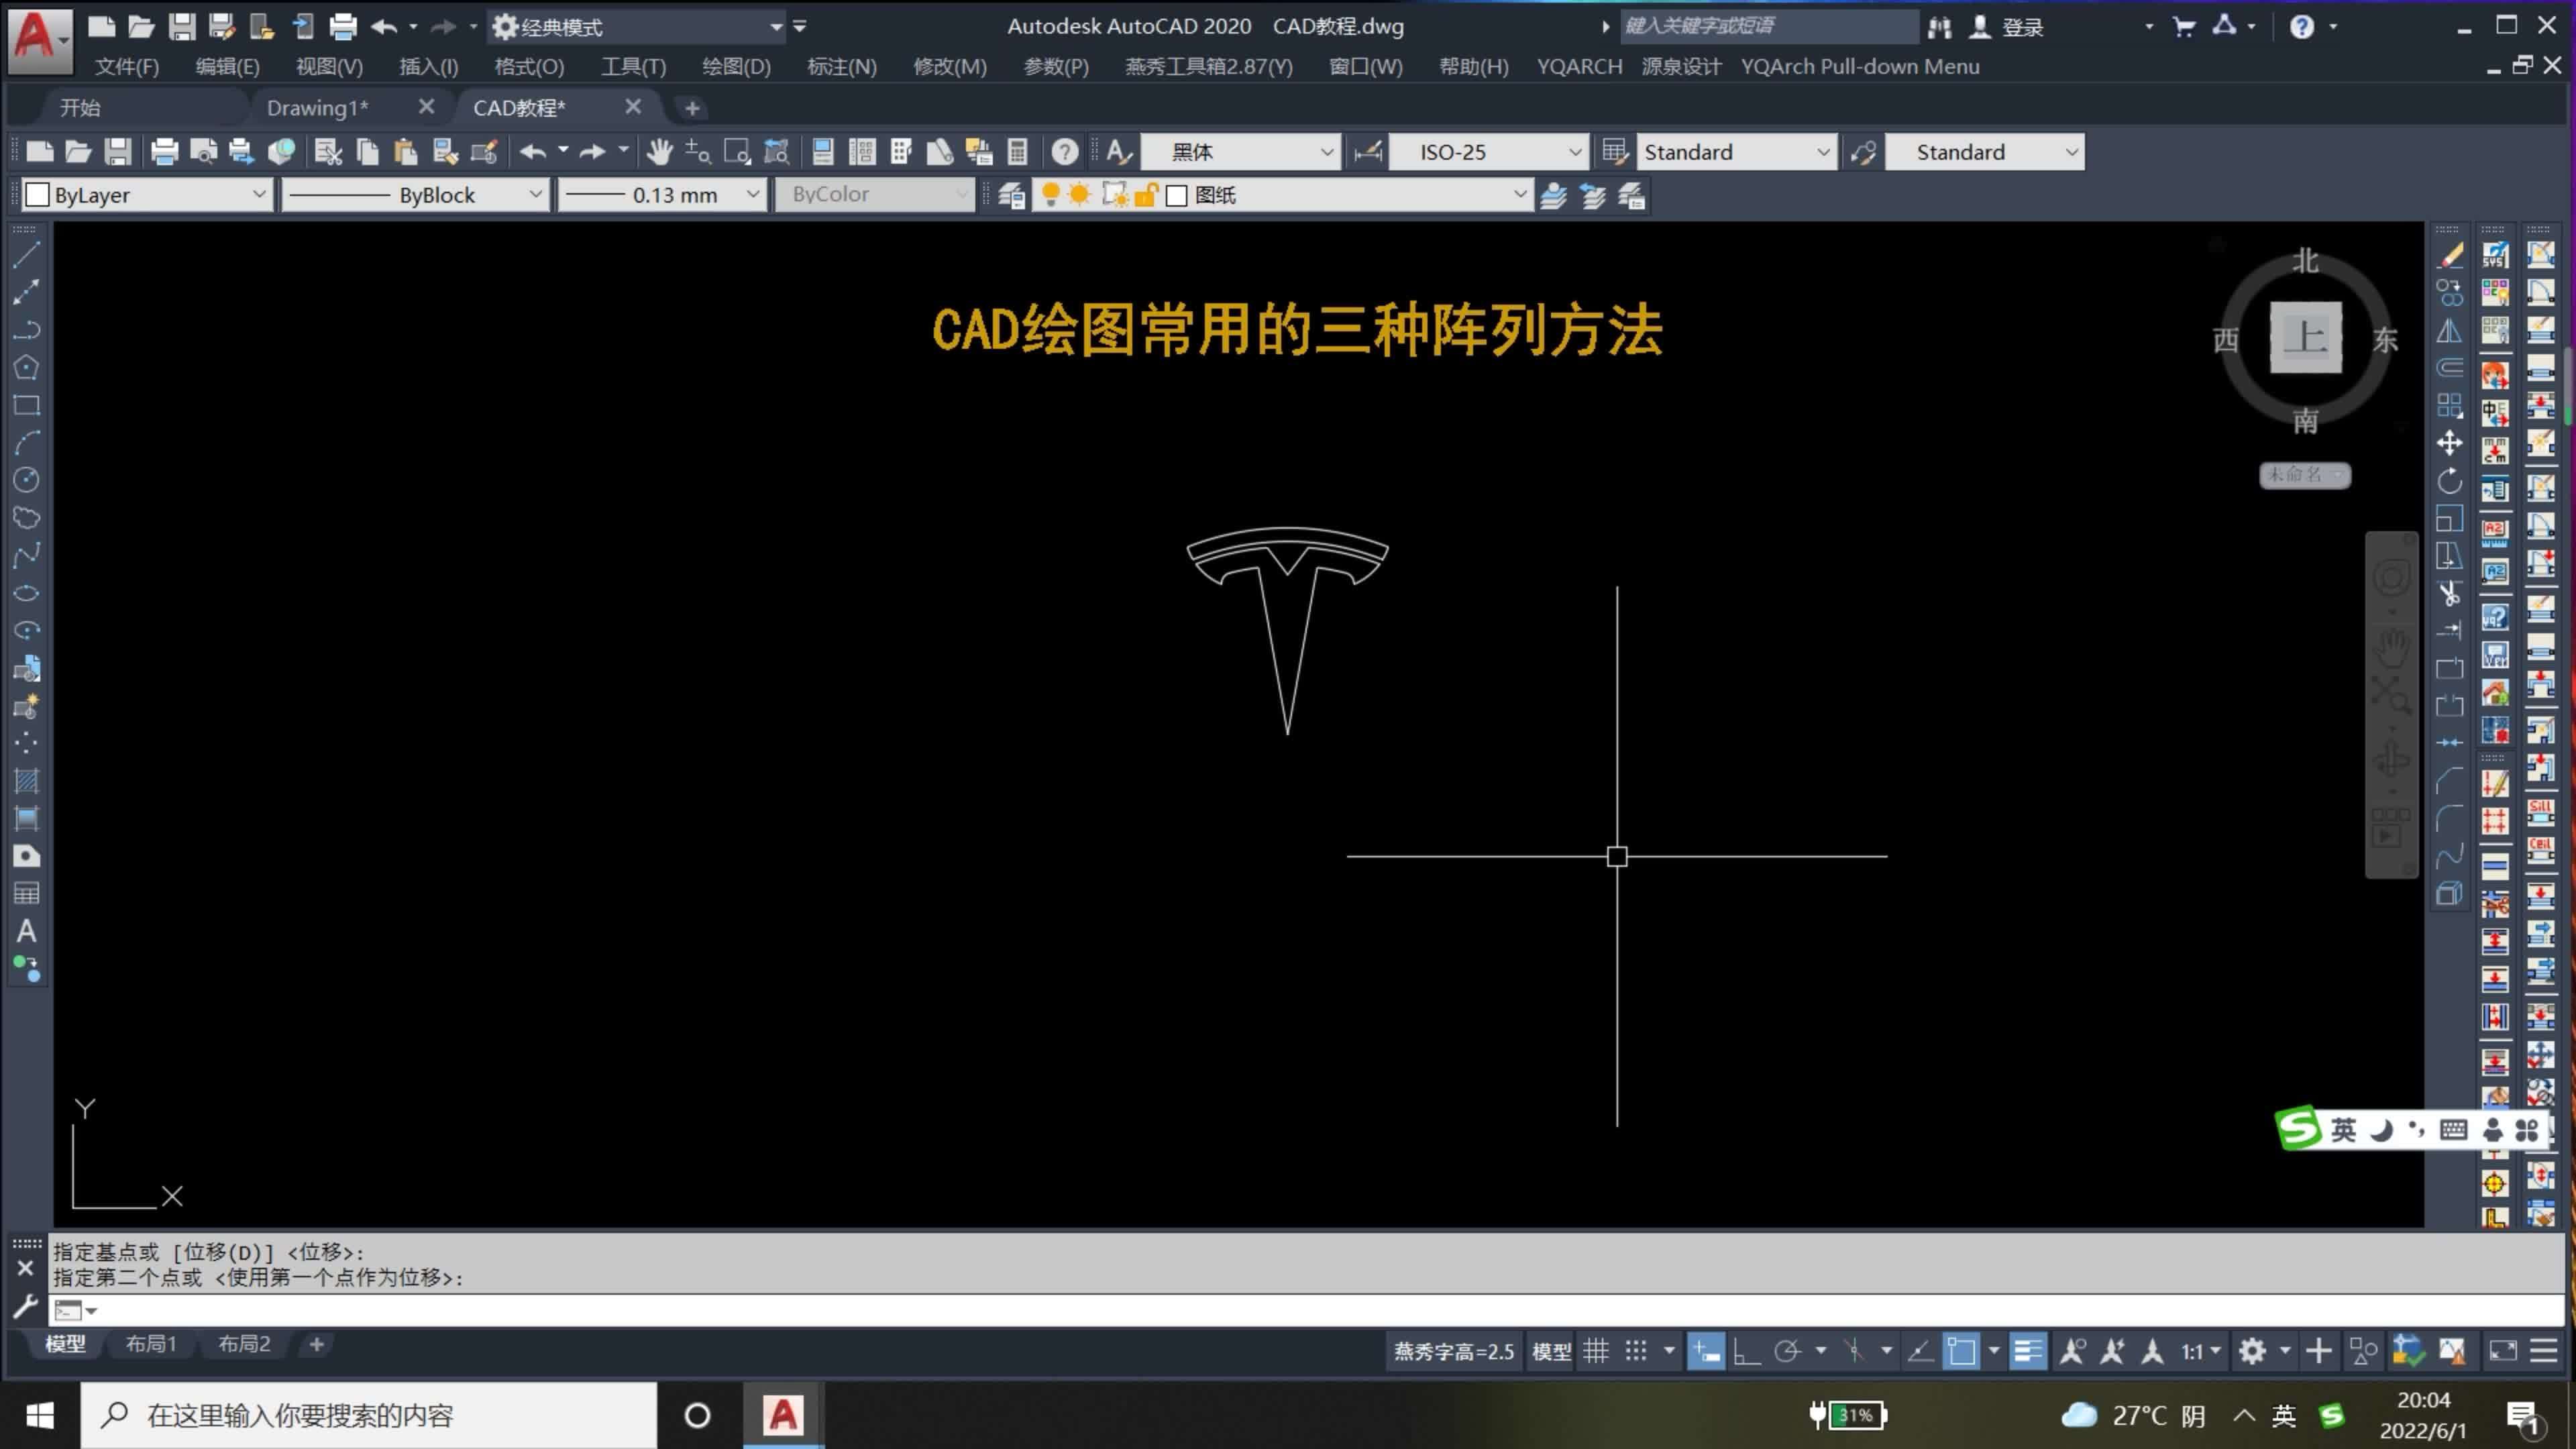
Task: Pick the Multiline Text tool
Action: 26,931
